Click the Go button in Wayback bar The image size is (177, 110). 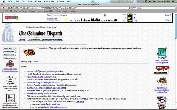click(105, 15)
